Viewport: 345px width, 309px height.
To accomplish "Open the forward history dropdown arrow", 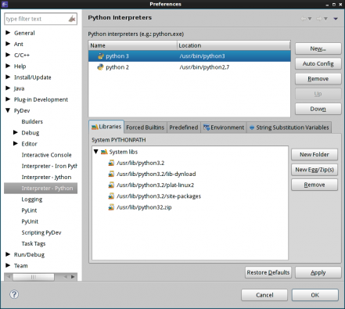I will (x=325, y=19).
